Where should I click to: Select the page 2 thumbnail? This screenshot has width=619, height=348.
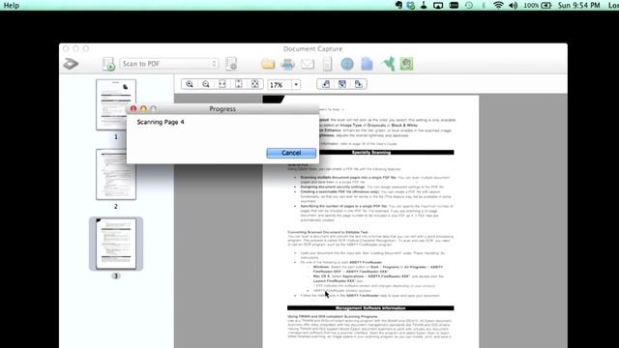click(x=116, y=174)
